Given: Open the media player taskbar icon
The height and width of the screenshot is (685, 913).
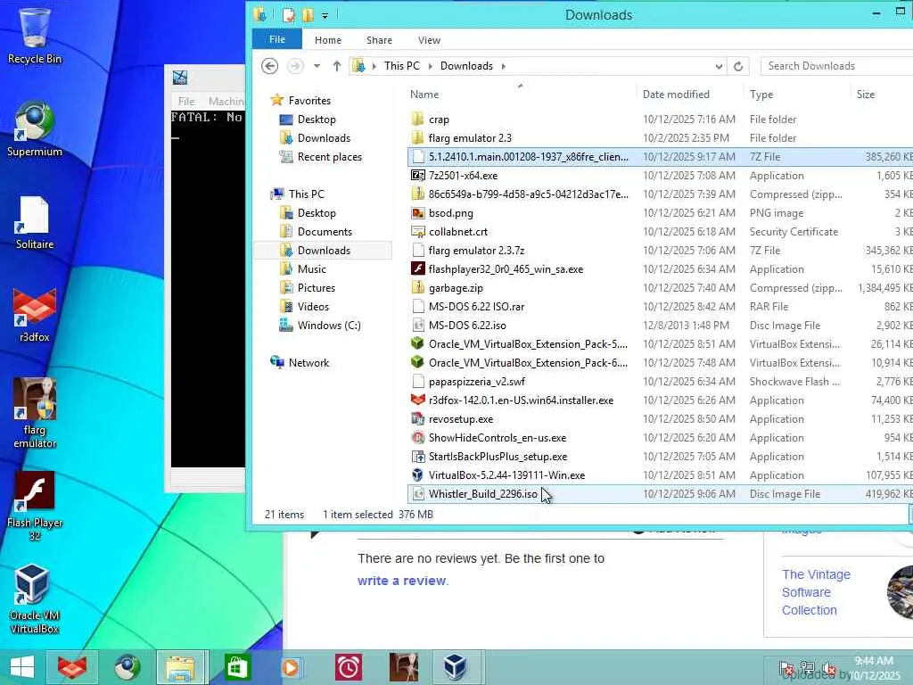Looking at the screenshot, I should 291,667.
